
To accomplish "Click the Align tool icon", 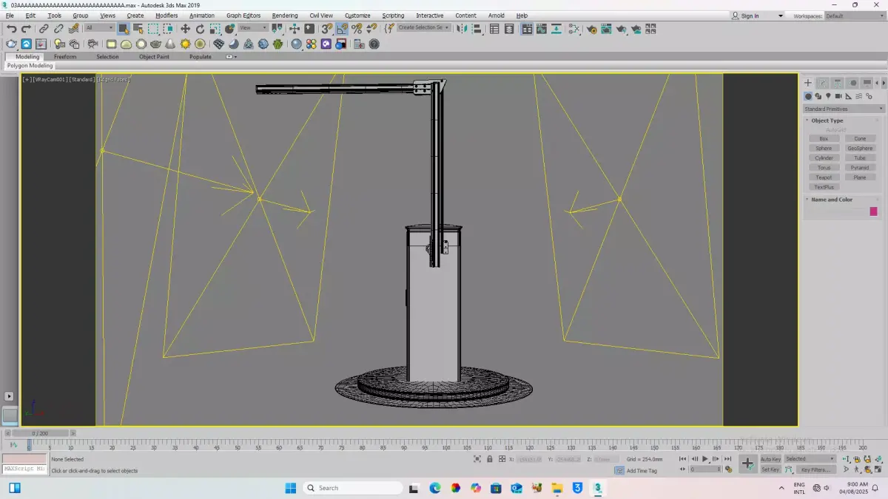I will click(477, 29).
